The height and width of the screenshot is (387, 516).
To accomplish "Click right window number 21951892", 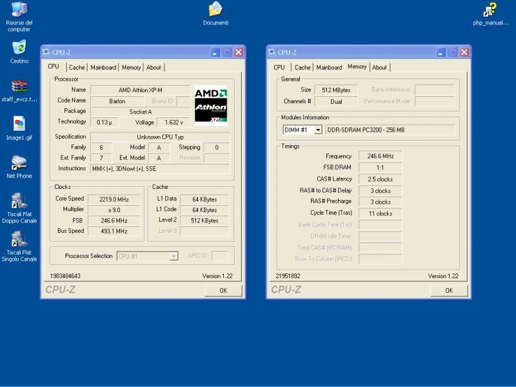I will pos(288,276).
